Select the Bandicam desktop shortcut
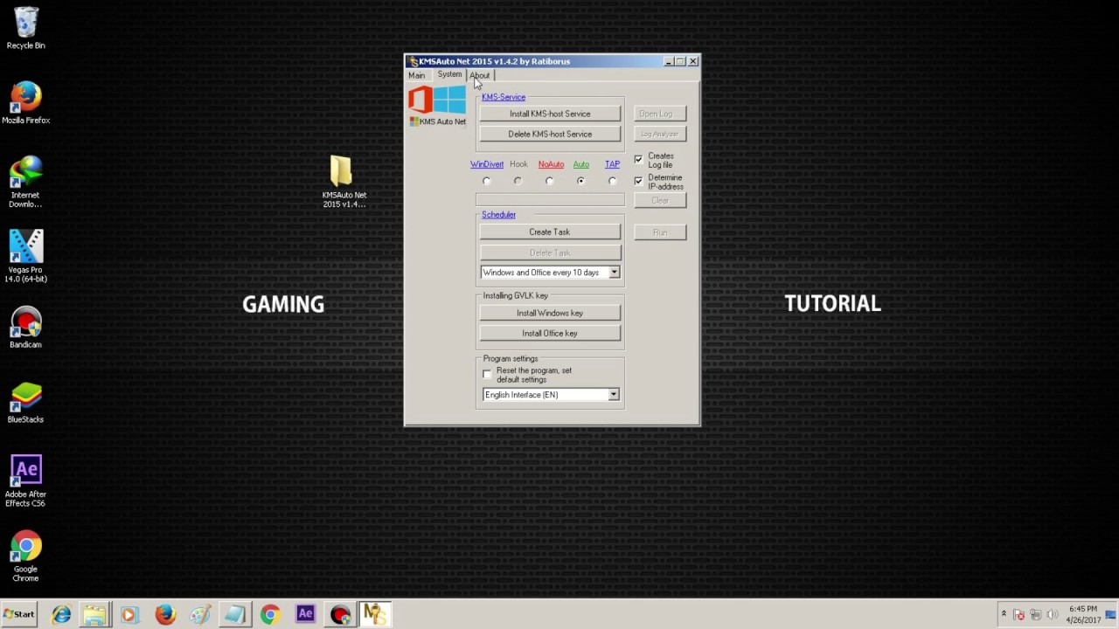Screen dimensions: 1119x629 click(x=25, y=328)
